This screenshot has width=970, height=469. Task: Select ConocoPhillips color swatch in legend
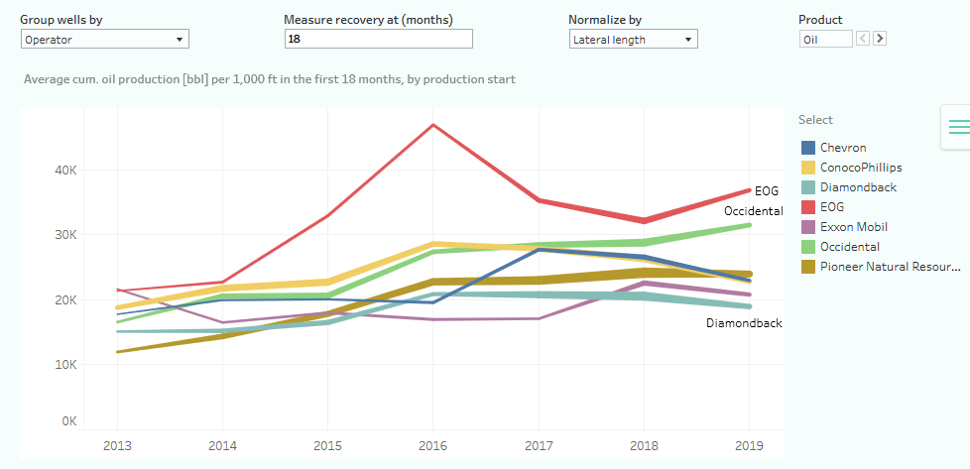pos(808,167)
